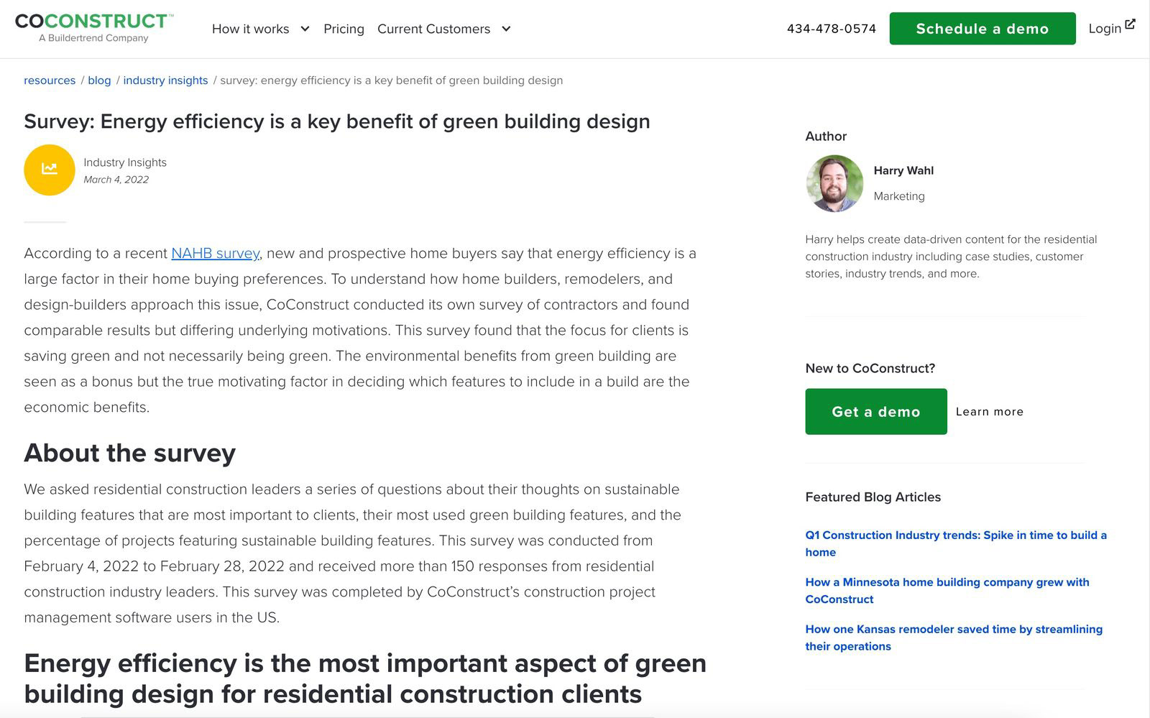The width and height of the screenshot is (1150, 718).
Task: Click the Login link
Action: click(1105, 29)
